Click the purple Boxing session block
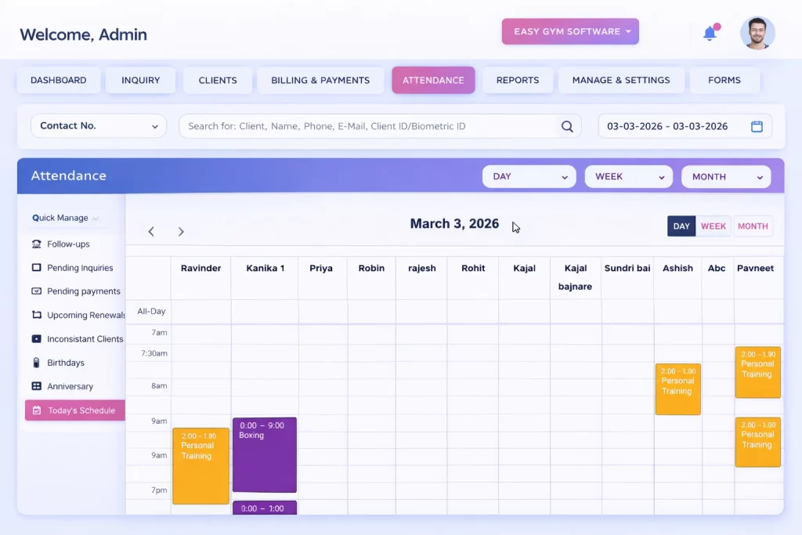 click(265, 455)
